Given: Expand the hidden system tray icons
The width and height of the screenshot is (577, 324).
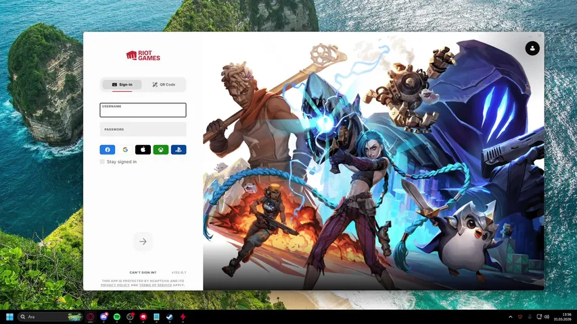Looking at the screenshot, I should point(511,317).
